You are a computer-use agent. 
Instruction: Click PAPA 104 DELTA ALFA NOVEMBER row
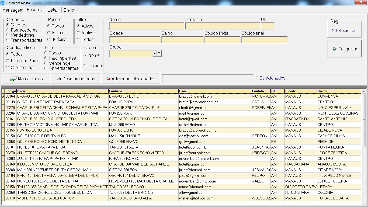click(x=181, y=175)
